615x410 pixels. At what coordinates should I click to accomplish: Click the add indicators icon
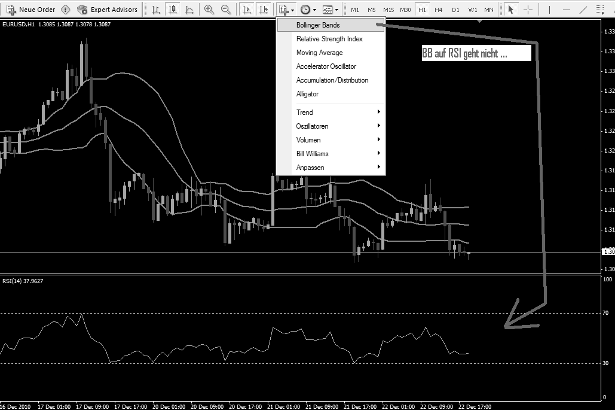tap(283, 10)
